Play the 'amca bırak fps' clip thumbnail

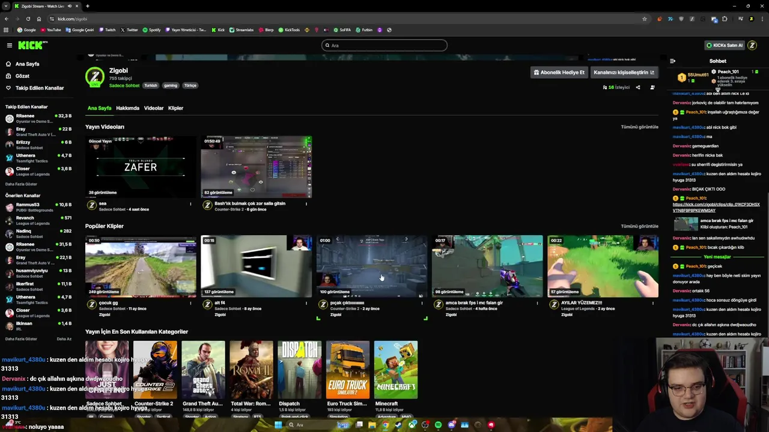click(487, 266)
